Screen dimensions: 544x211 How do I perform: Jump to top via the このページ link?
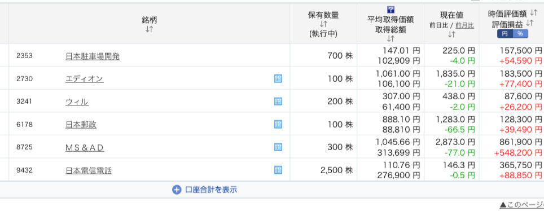pyautogui.click(x=522, y=205)
